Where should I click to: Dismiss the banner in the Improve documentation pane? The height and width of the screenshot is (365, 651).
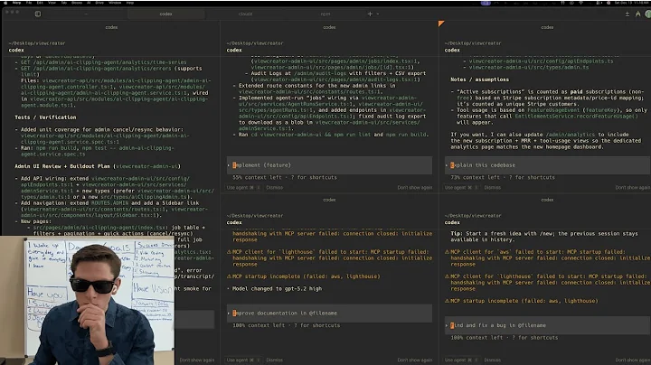point(275,360)
